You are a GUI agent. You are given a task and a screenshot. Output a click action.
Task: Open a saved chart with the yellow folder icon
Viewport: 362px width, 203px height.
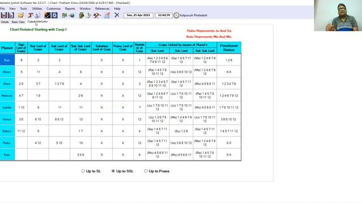click(21, 15)
